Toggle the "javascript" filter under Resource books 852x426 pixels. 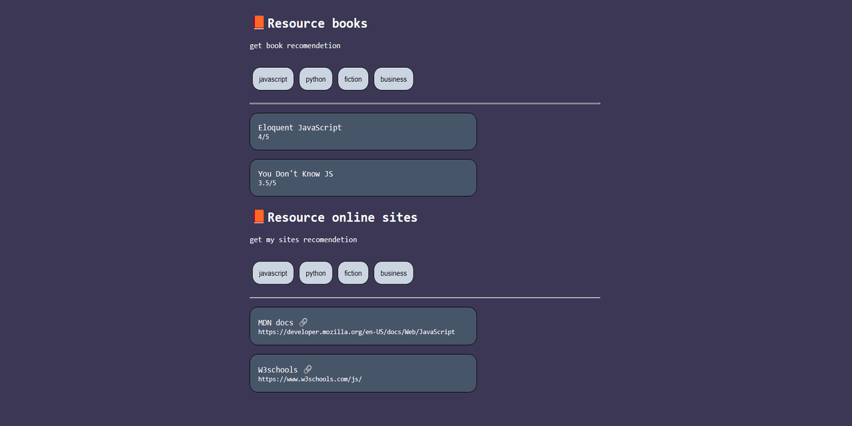[x=273, y=79]
